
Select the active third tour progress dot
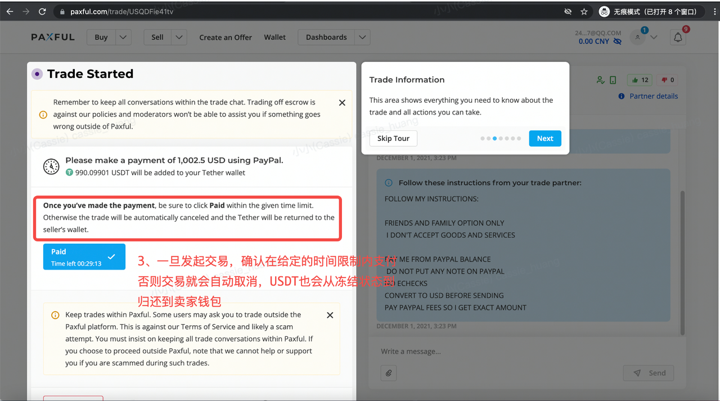pos(494,138)
